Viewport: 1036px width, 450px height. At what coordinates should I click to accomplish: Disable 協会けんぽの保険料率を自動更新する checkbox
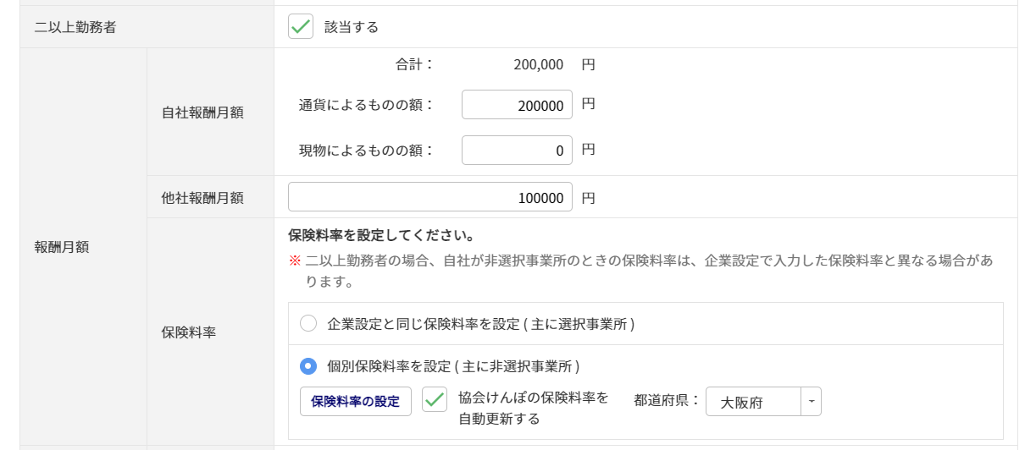click(x=435, y=400)
